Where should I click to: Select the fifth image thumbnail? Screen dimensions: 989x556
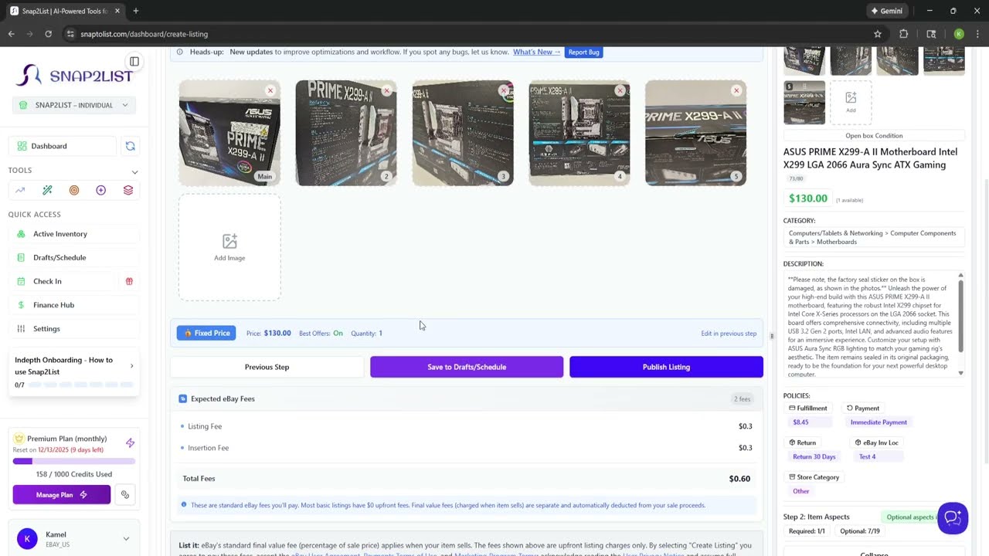pos(695,133)
